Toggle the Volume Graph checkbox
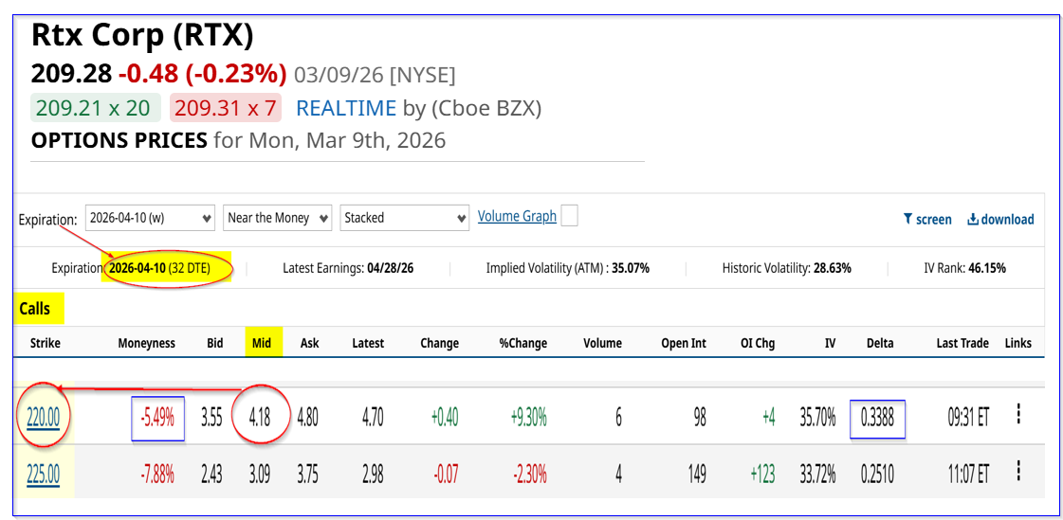 point(569,216)
